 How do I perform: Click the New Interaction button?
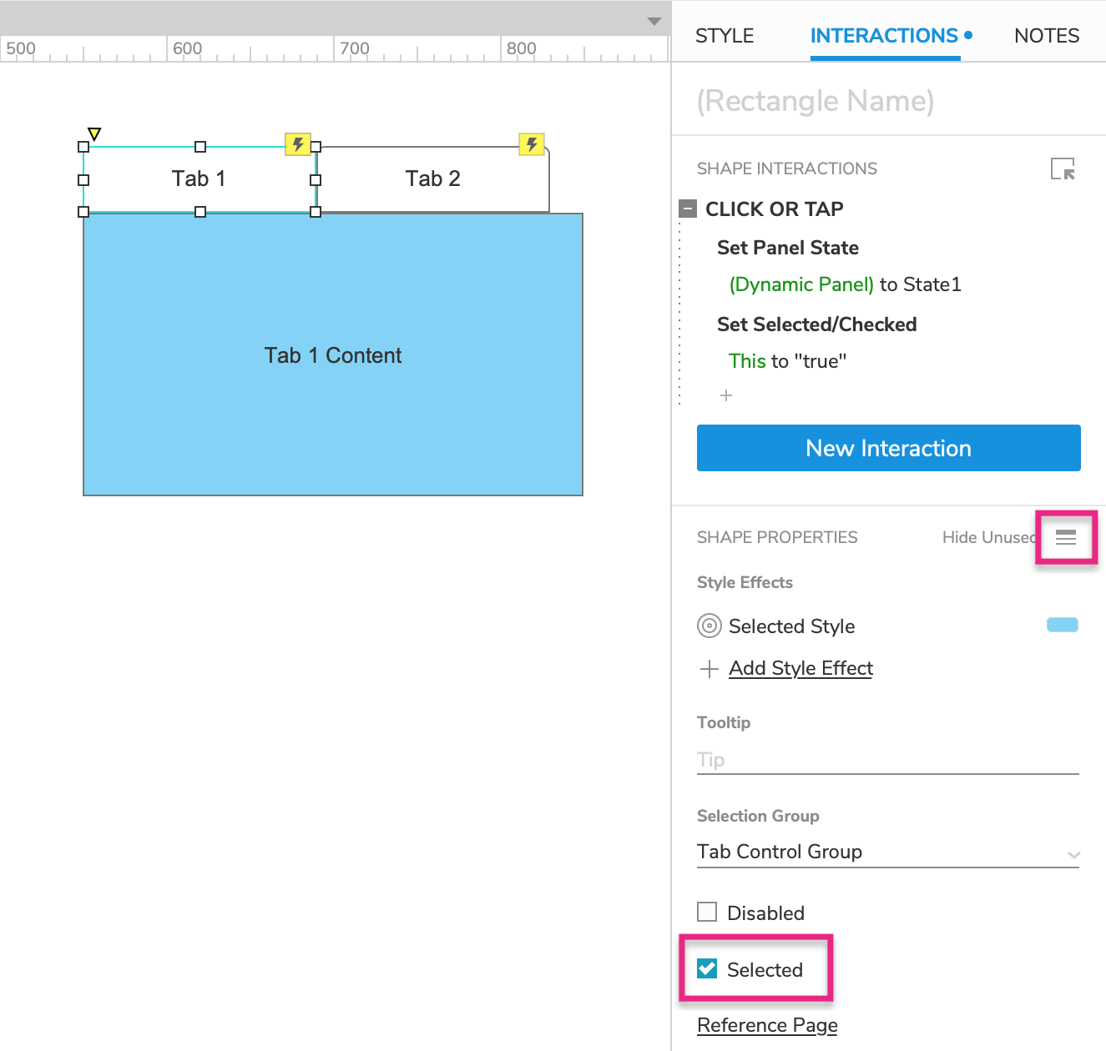[x=888, y=448]
